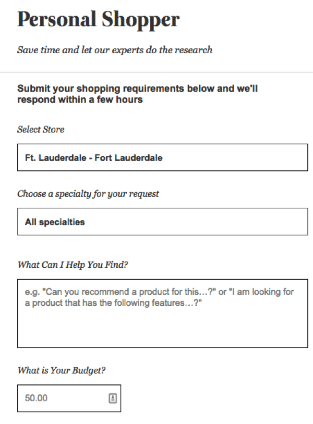The height and width of the screenshot is (424, 313).
Task: Focus the What Can I Help You Find textarea
Action: tap(162, 314)
